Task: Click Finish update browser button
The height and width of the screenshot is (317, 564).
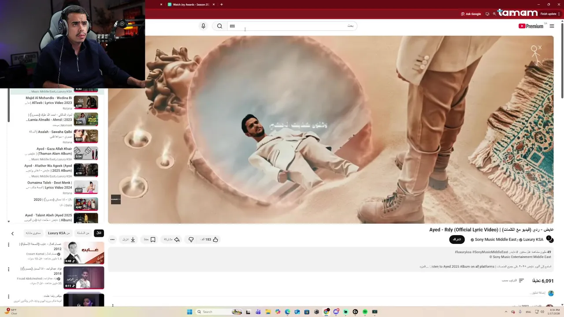Action: tap(550, 14)
